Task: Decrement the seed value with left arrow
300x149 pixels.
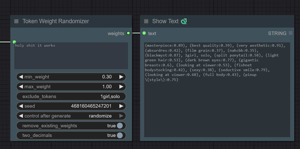Action: (21, 106)
